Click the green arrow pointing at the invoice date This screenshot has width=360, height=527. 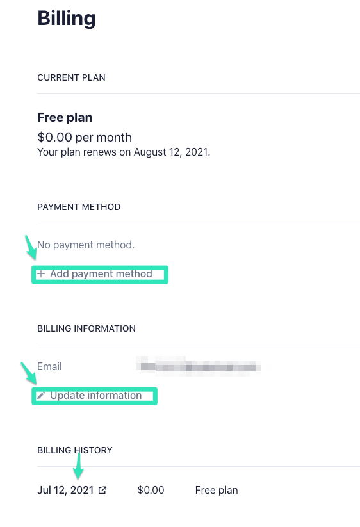pos(79,466)
